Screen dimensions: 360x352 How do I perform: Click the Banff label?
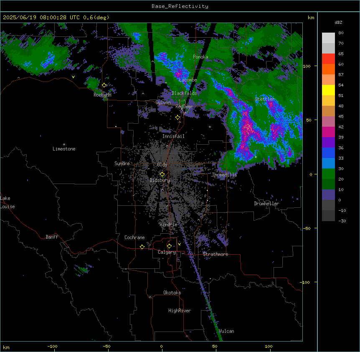[52, 237]
